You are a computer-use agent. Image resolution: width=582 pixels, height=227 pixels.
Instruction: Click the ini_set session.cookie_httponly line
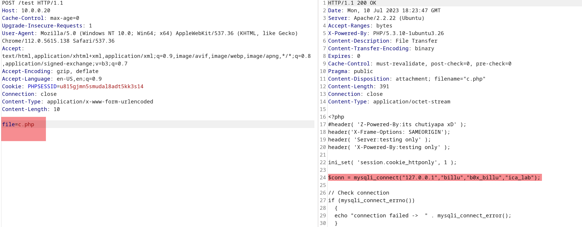tap(392, 162)
